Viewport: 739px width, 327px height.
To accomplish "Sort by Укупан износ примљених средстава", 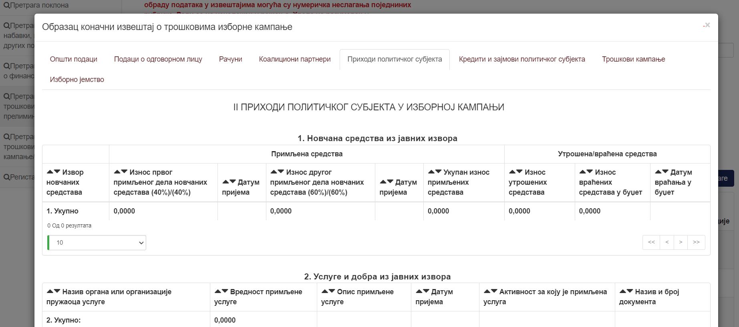I will pyautogui.click(x=435, y=172).
